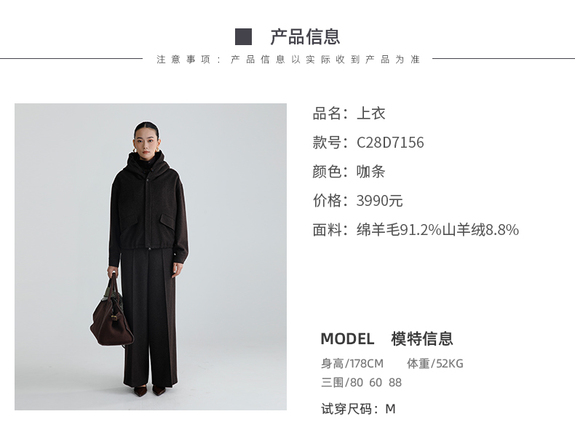Click the price 3990元
This screenshot has width=575, height=446.
(379, 201)
